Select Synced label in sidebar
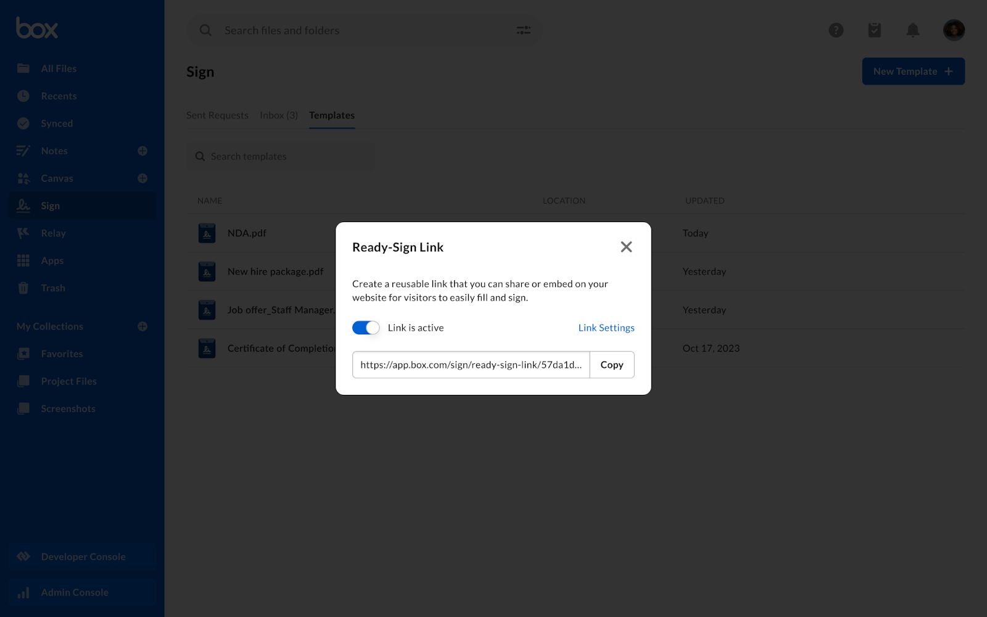987x617 pixels. 57,123
